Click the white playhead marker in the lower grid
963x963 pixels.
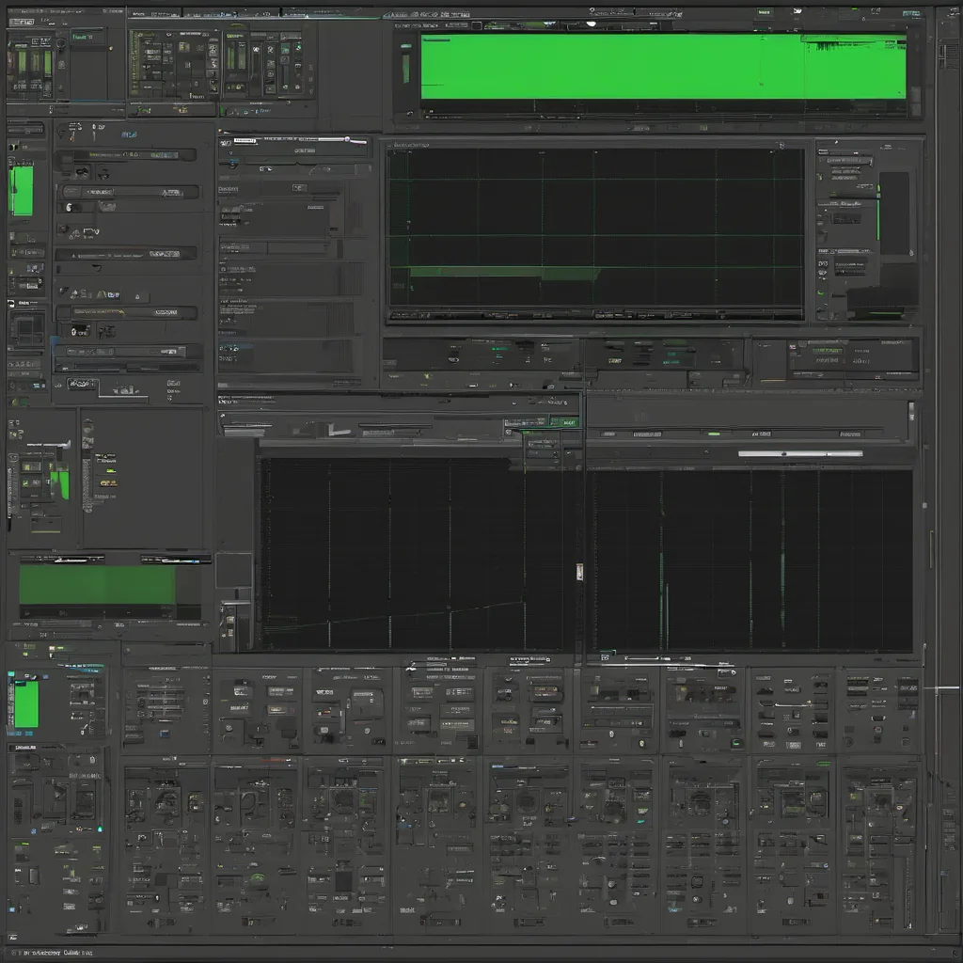pos(579,571)
